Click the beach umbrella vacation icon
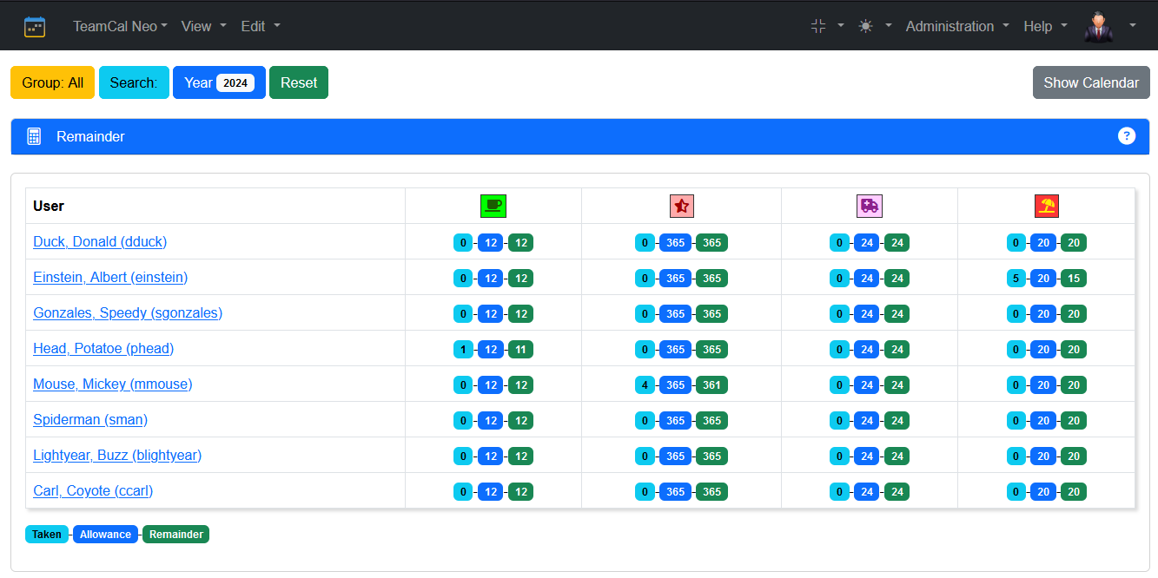The height and width of the screenshot is (578, 1158). 1046,206
